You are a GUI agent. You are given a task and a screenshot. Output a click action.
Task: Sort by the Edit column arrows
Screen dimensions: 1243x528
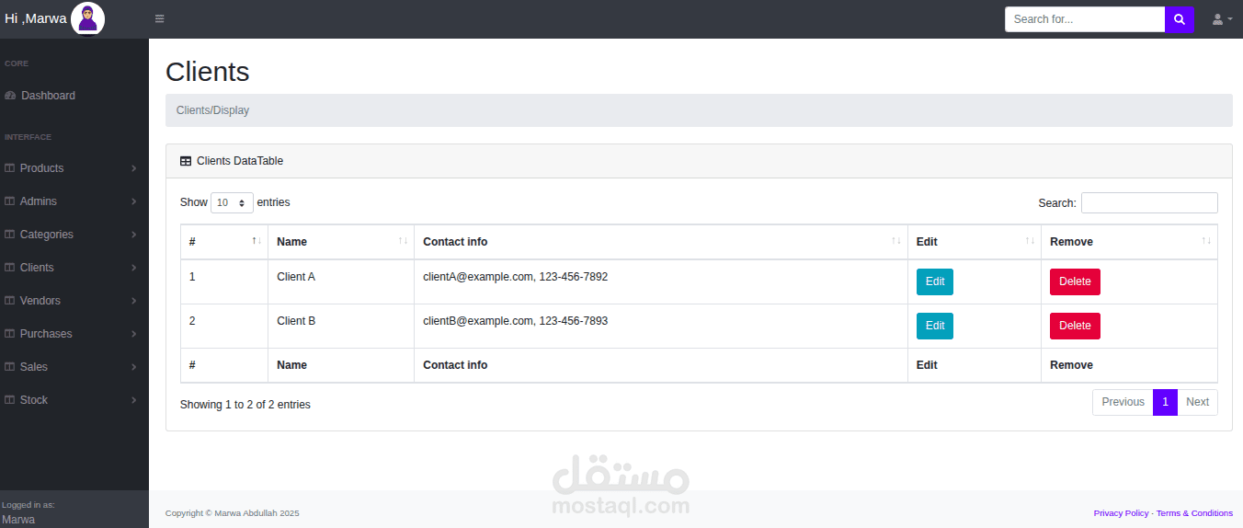pyautogui.click(x=1030, y=241)
